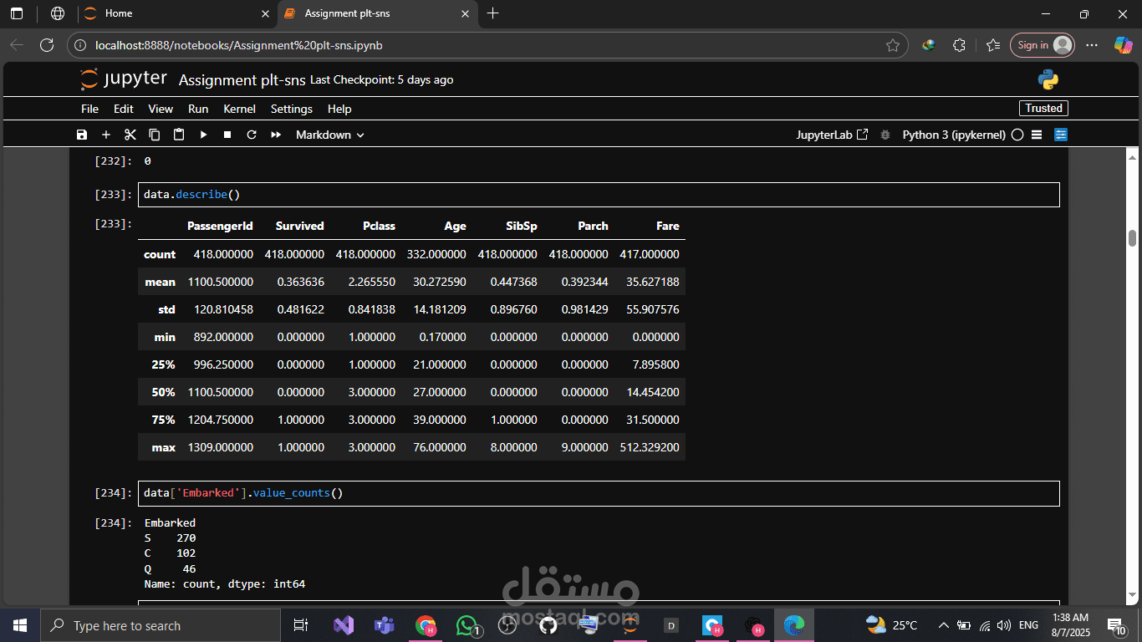Screen dimensions: 1142x642
Task: Open the table of contents lines icon
Action: 1037,135
